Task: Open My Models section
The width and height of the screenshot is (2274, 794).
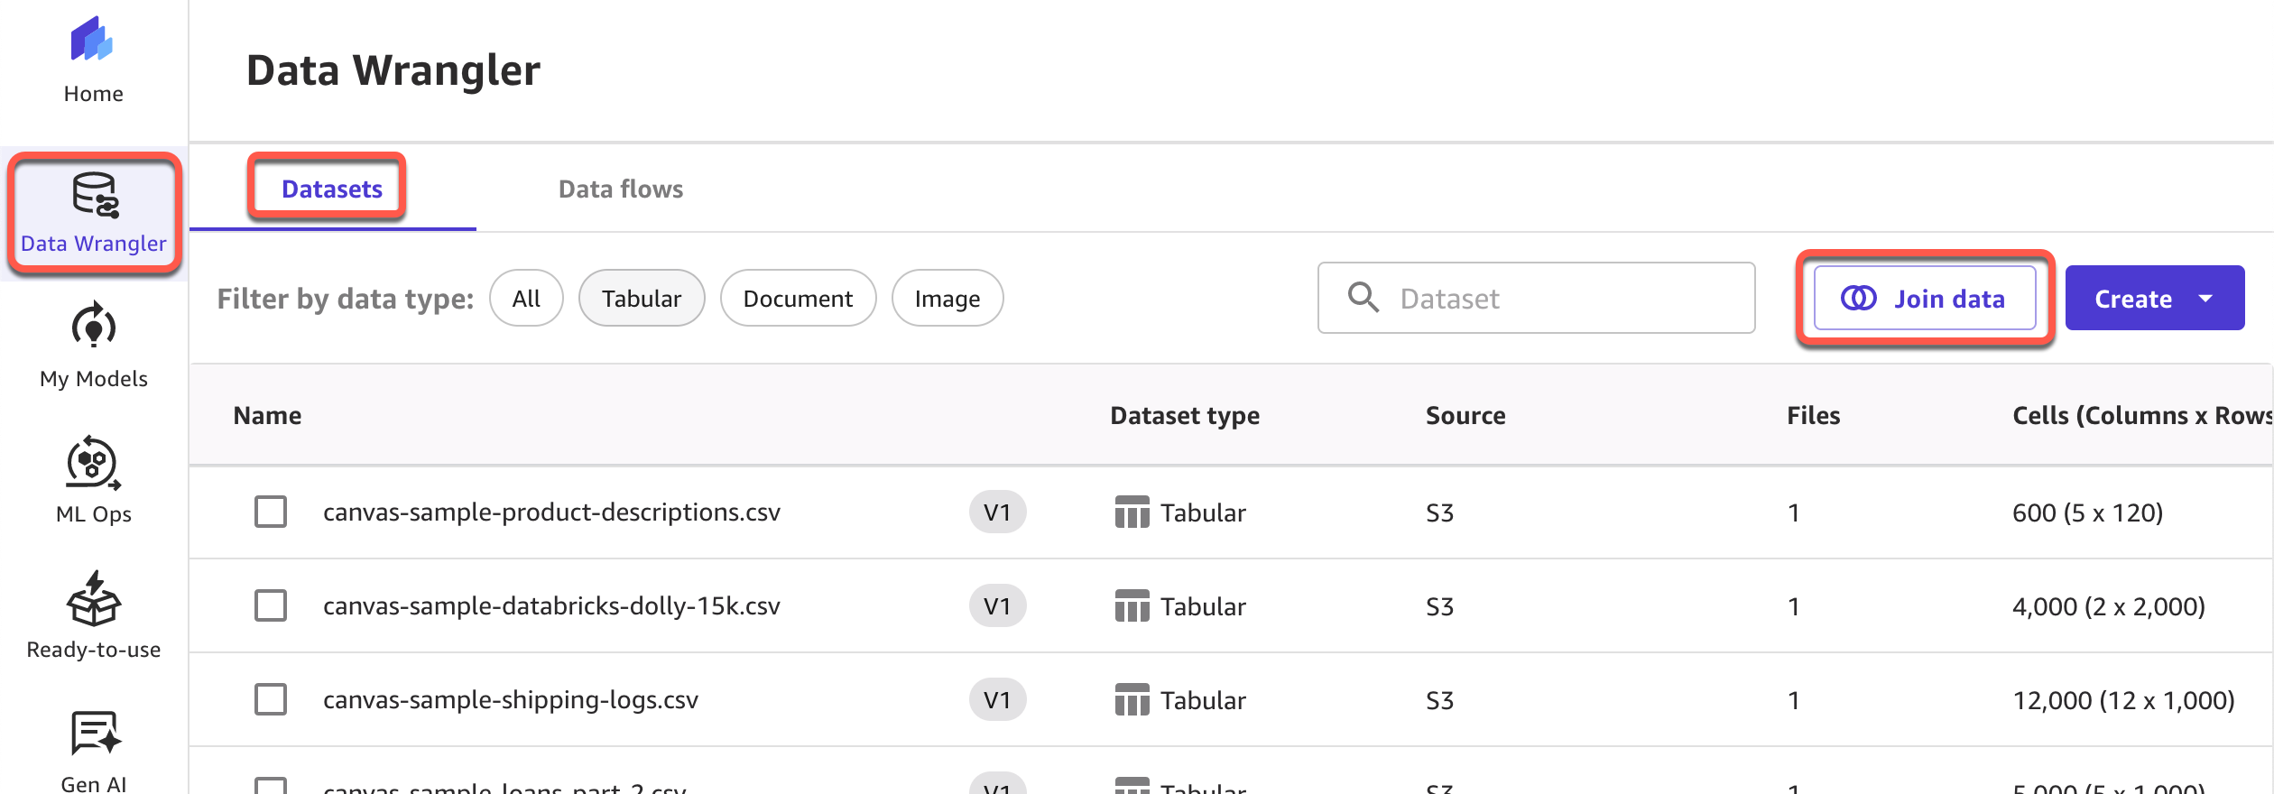Action: (93, 347)
